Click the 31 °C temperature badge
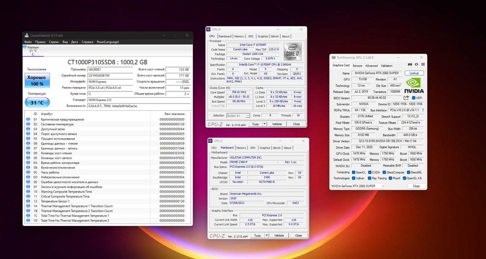Viewport: 486px width, 259px height. pos(37,103)
